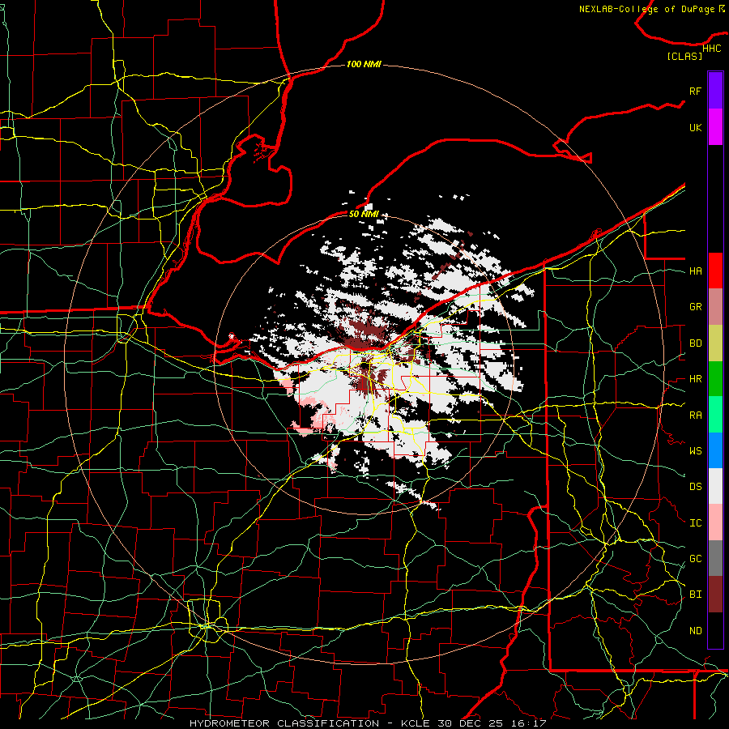
Task: Click the GC gray legend swatch
Action: 715,558
